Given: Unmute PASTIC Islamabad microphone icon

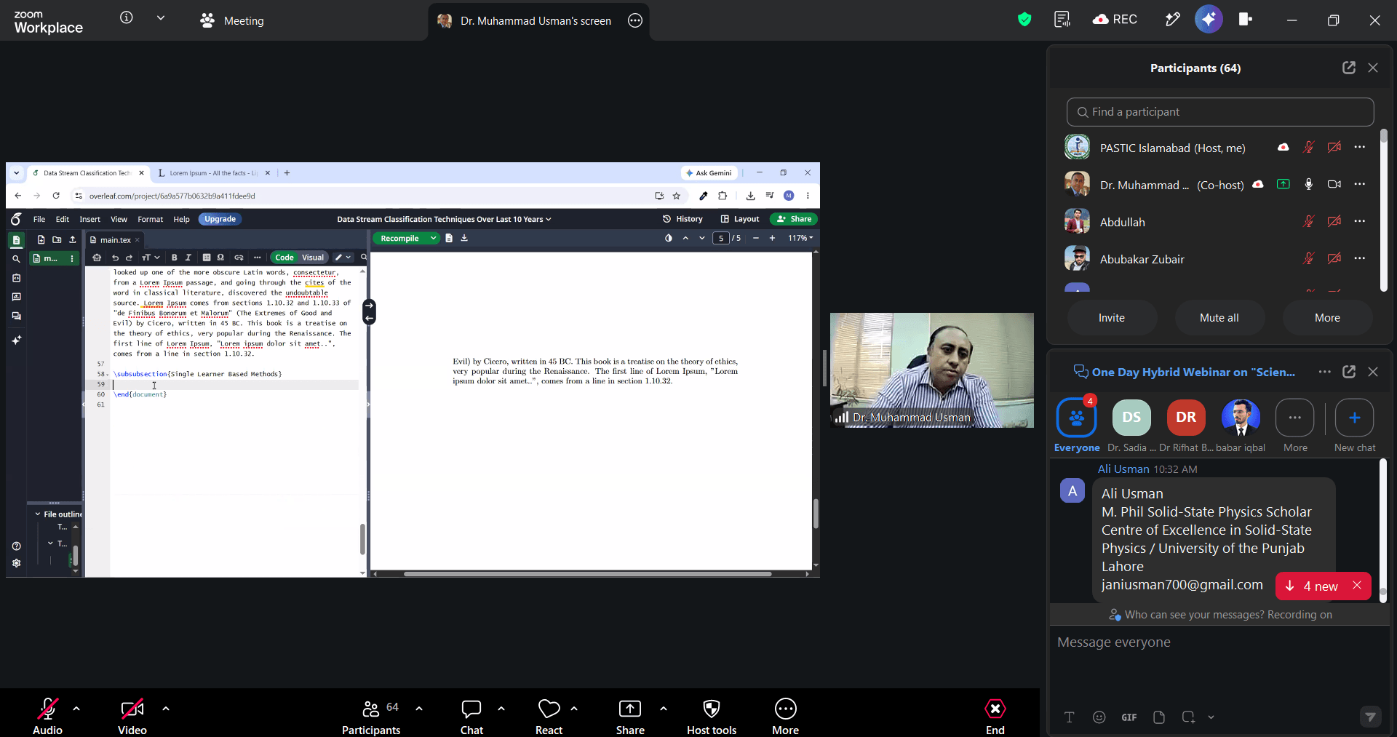Looking at the screenshot, I should click(x=1308, y=147).
